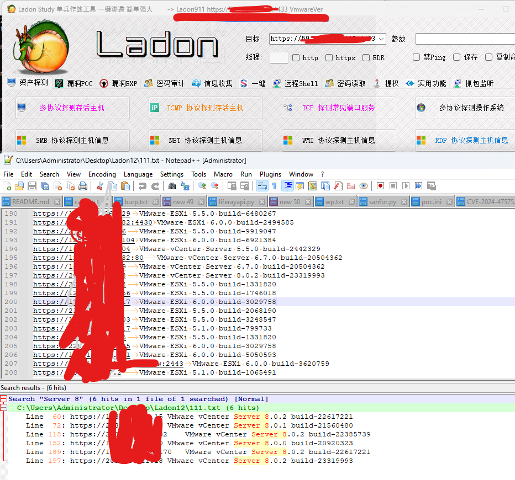Switch to the 漏洞POC tab
The width and height of the screenshot is (515, 480).
coord(74,83)
